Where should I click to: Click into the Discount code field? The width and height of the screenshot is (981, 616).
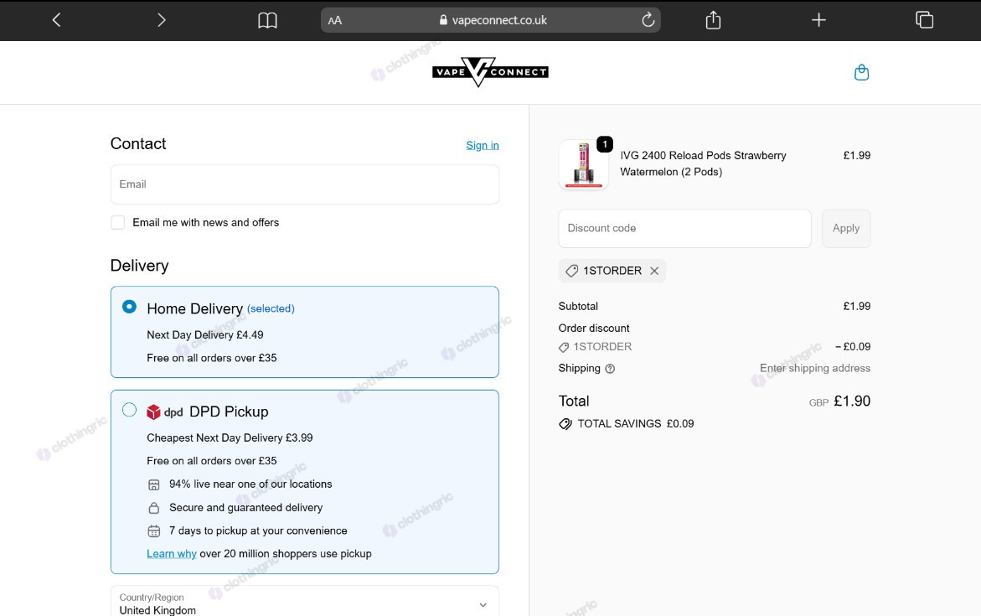[684, 229]
